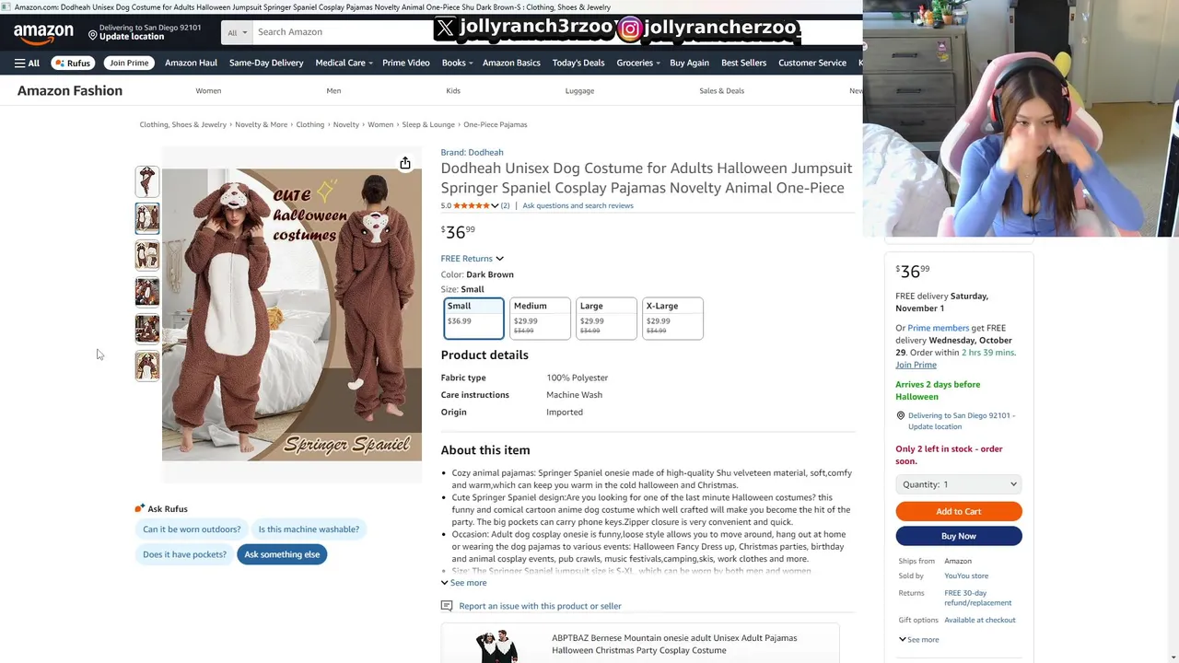Expand FREE Returns details

[x=473, y=259]
